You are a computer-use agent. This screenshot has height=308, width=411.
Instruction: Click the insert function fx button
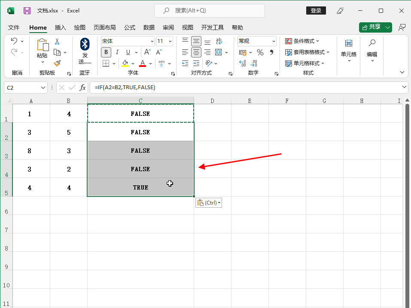coord(82,88)
